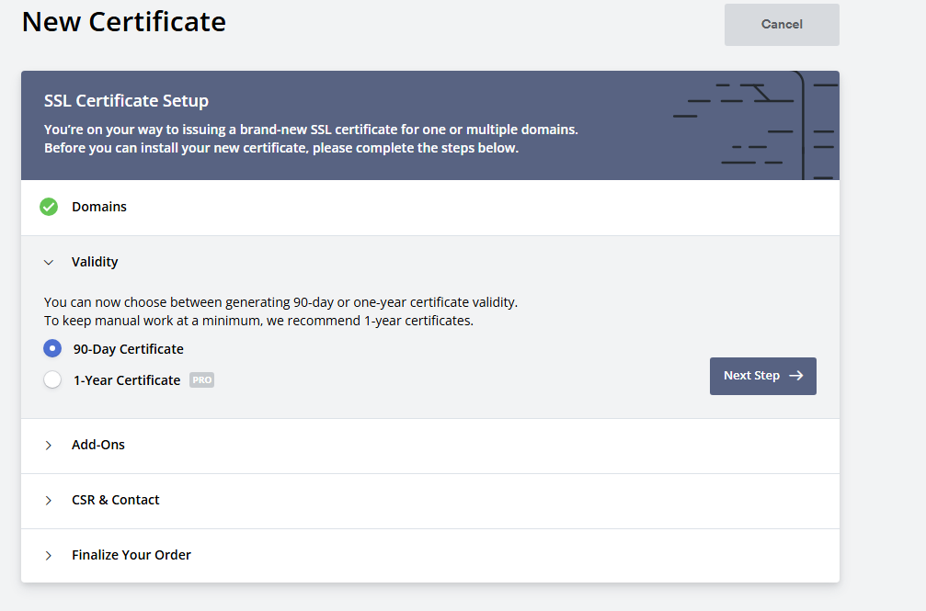Click the right-pointing chevron next to Add-Ons
The width and height of the screenshot is (926, 611).
(x=49, y=445)
